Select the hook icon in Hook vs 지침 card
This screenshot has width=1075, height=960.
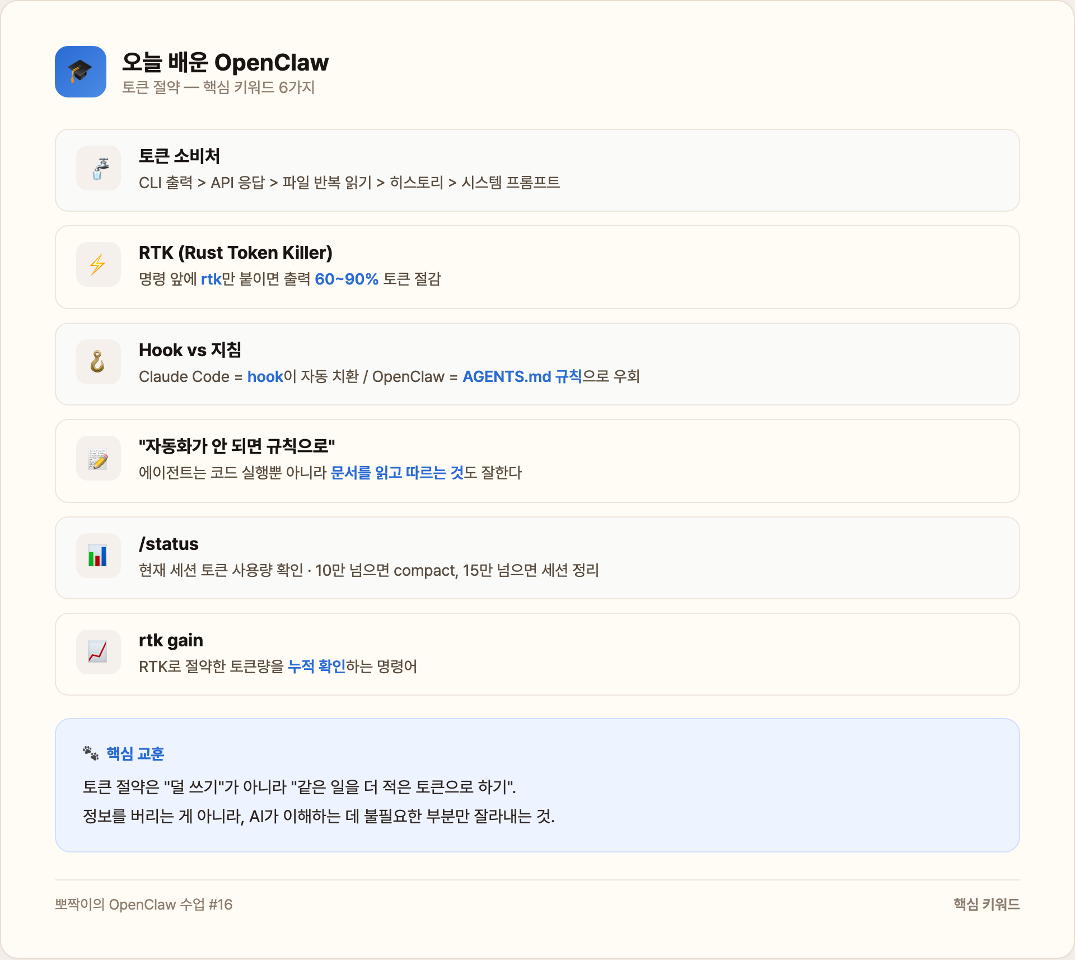coord(98,362)
